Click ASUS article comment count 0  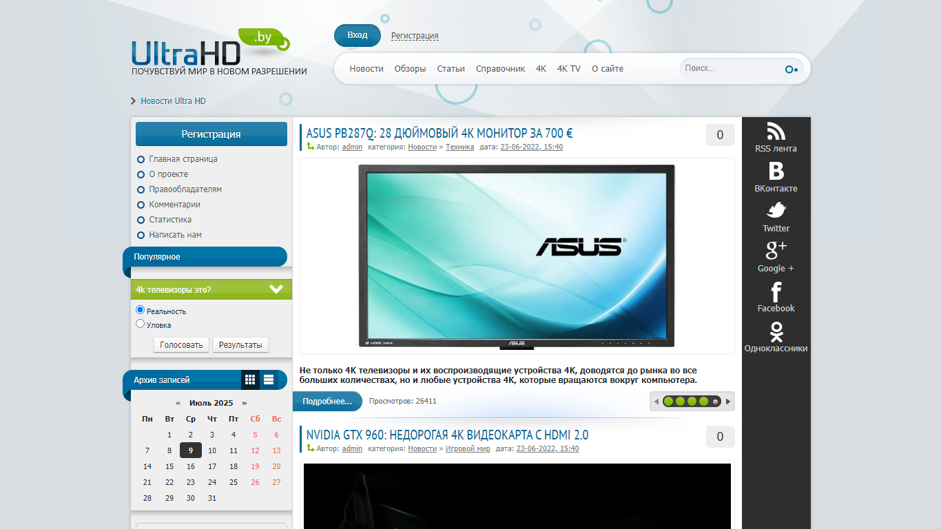[720, 135]
